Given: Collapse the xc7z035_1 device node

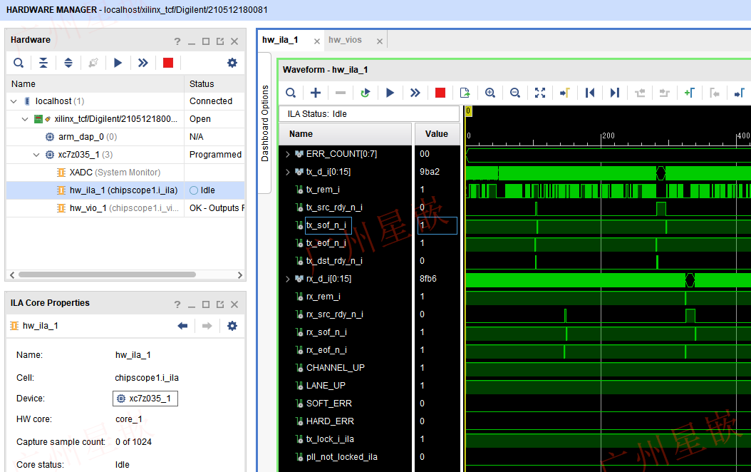Looking at the screenshot, I should tap(36, 155).
